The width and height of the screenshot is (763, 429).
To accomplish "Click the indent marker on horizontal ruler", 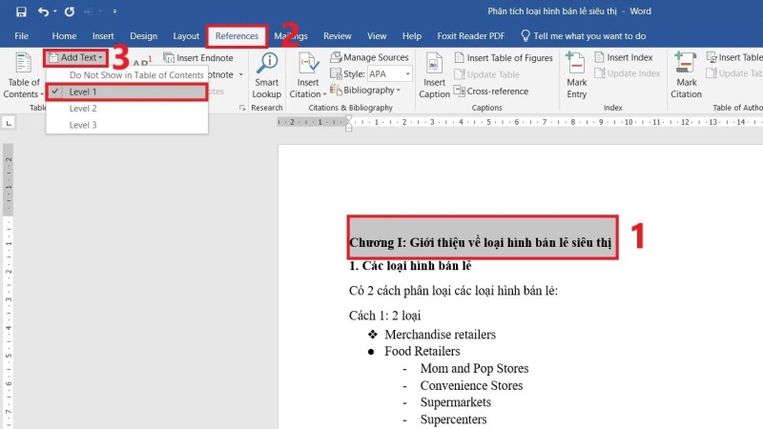I will click(348, 124).
